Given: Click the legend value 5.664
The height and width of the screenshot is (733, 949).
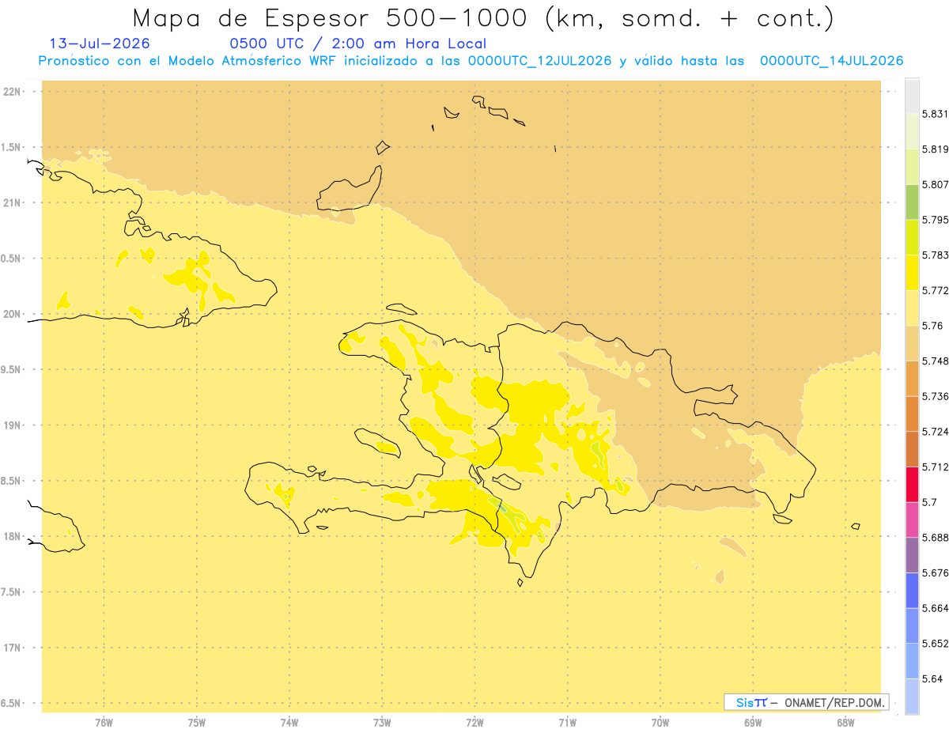Looking at the screenshot, I should coord(935,608).
